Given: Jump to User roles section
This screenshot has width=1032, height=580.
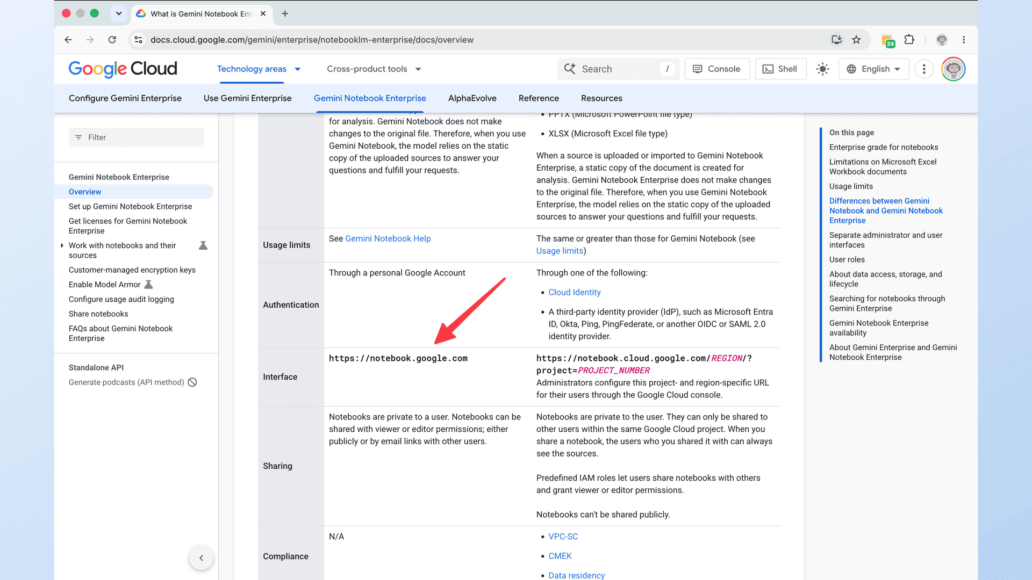Looking at the screenshot, I should click(847, 259).
